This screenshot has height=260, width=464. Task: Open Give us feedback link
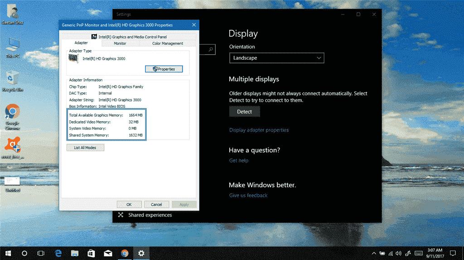point(248,195)
